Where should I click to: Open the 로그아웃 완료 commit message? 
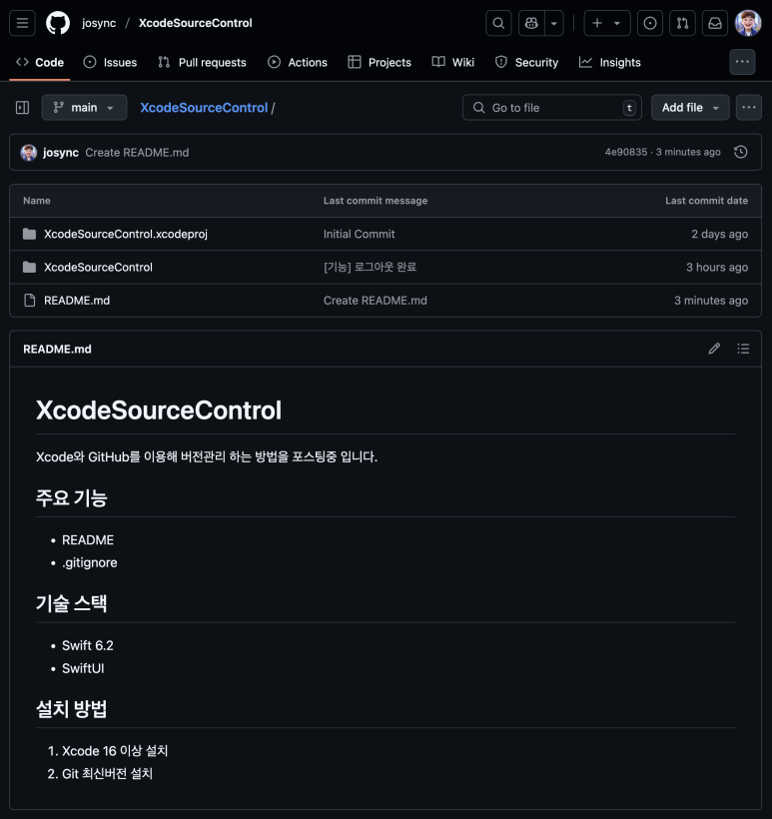pos(370,267)
